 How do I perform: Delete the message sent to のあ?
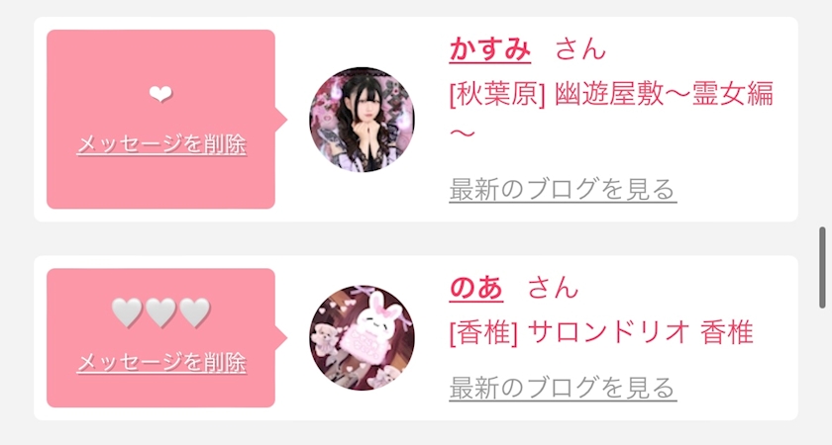(161, 363)
